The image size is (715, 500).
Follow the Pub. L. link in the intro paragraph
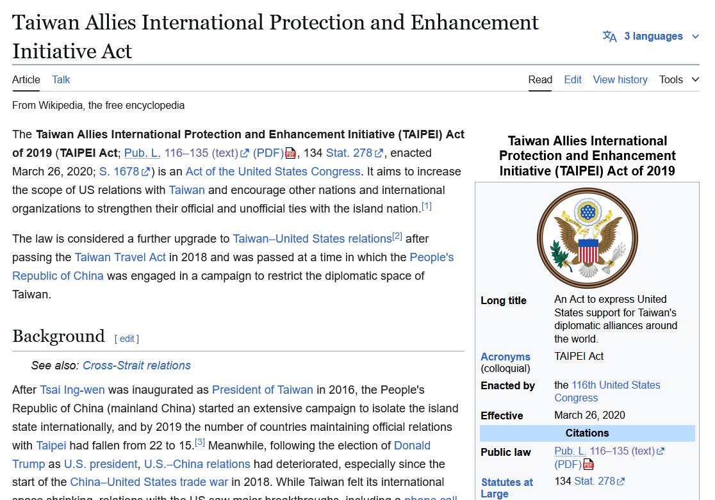[x=142, y=153]
